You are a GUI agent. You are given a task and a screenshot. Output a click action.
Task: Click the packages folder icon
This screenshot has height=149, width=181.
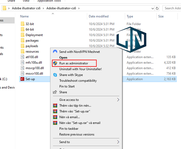pos(23,40)
